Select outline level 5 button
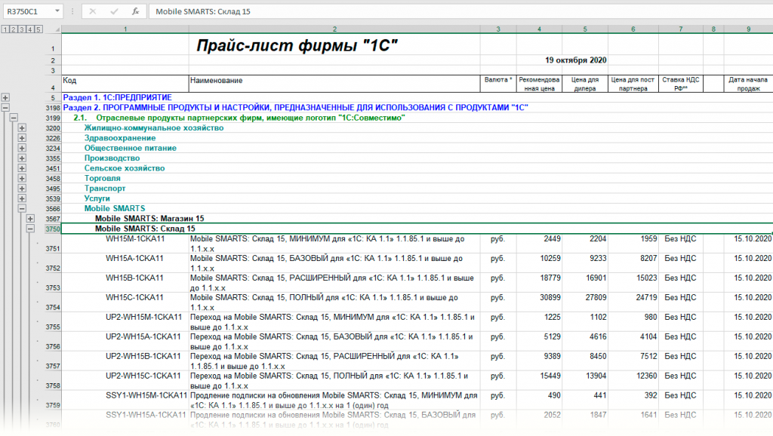This screenshot has height=436, width=773. click(x=39, y=29)
